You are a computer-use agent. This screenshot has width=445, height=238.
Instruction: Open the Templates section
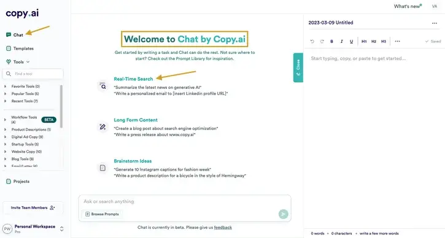tap(20, 48)
